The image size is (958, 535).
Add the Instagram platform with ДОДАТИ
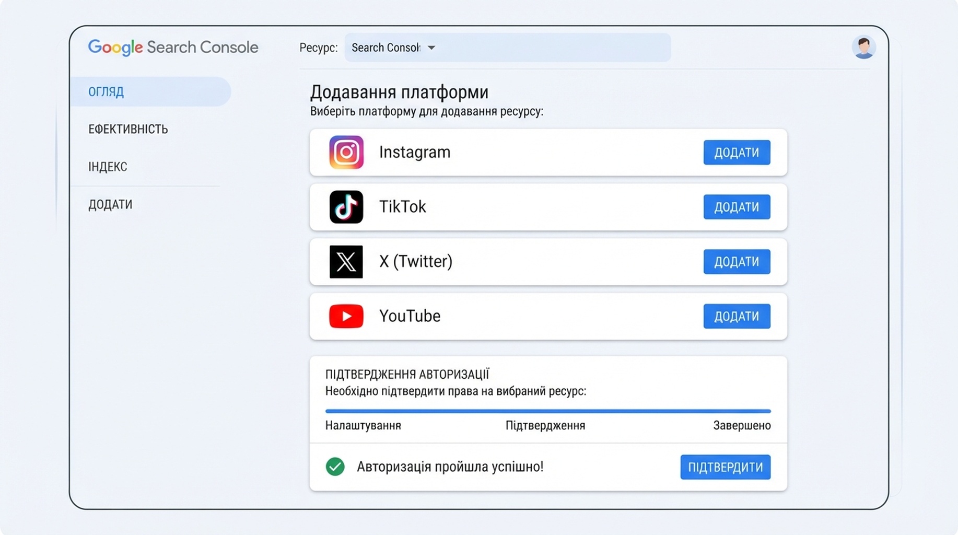pyautogui.click(x=737, y=152)
